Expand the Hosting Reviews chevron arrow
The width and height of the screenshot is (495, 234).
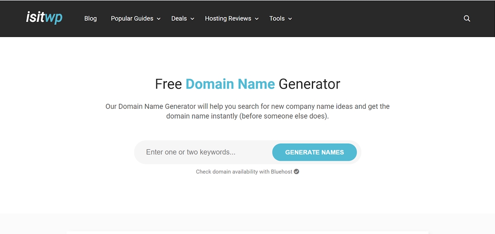(257, 19)
